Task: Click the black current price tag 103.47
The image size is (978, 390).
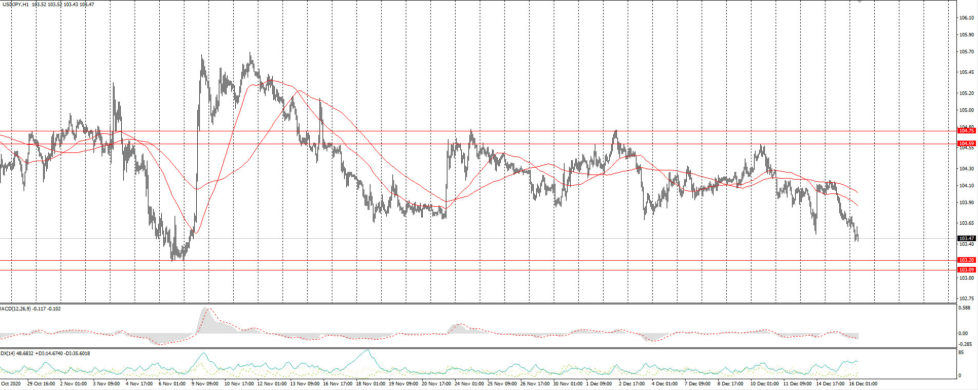Action: point(966,239)
